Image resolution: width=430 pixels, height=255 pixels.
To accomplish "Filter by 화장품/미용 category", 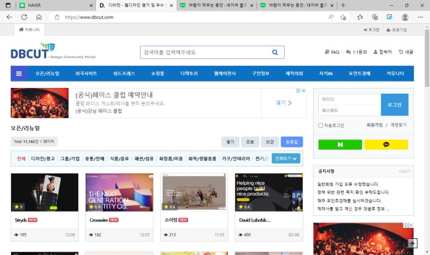I will click(171, 158).
